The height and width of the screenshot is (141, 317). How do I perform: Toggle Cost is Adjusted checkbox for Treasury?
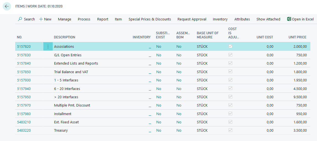point(230,130)
